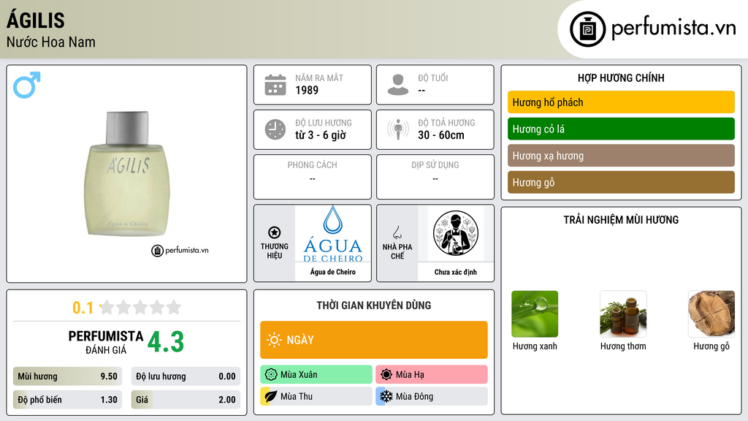Screen dimensions: 748x421
Task: Click the person icon beside Độ tuổi
Action: [398, 85]
